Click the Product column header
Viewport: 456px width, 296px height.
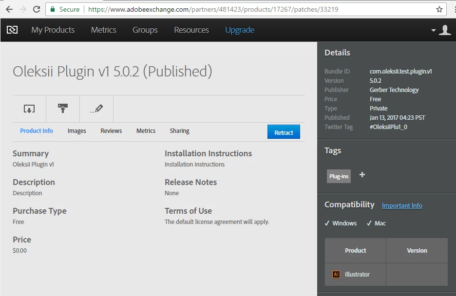[x=355, y=250]
